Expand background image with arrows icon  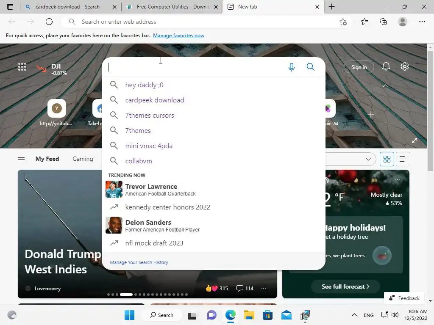(x=415, y=140)
